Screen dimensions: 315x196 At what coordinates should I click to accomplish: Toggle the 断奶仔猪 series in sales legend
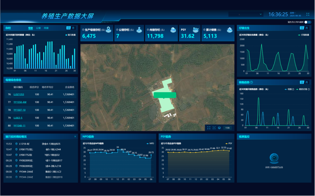click(x=302, y=89)
